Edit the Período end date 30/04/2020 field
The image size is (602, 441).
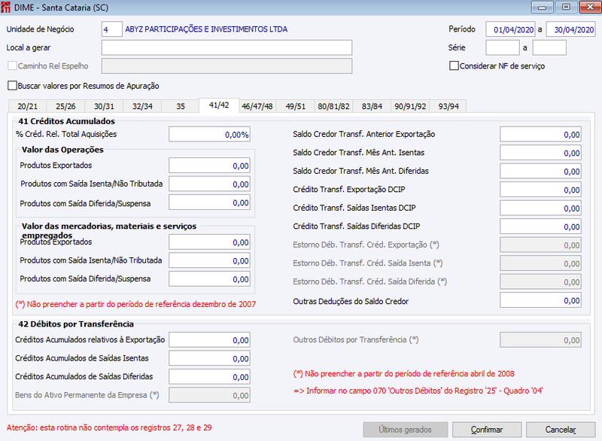[571, 29]
